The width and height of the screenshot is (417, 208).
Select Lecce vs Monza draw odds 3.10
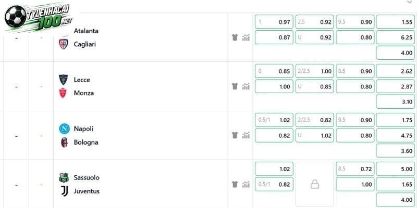coord(396,101)
